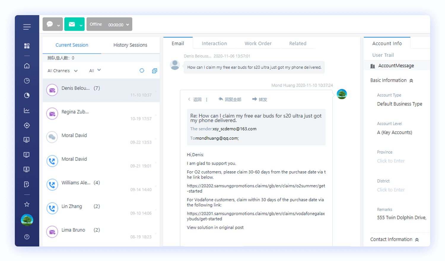This screenshot has height=261, width=445.
Task: Click the Default Business Type value
Action: click(400, 104)
